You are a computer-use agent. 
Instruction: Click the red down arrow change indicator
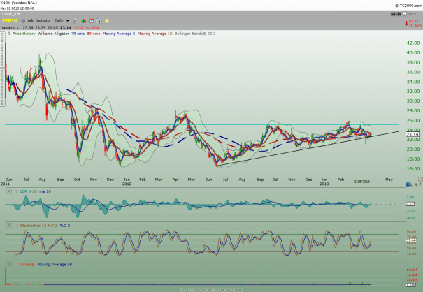coord(406,24)
